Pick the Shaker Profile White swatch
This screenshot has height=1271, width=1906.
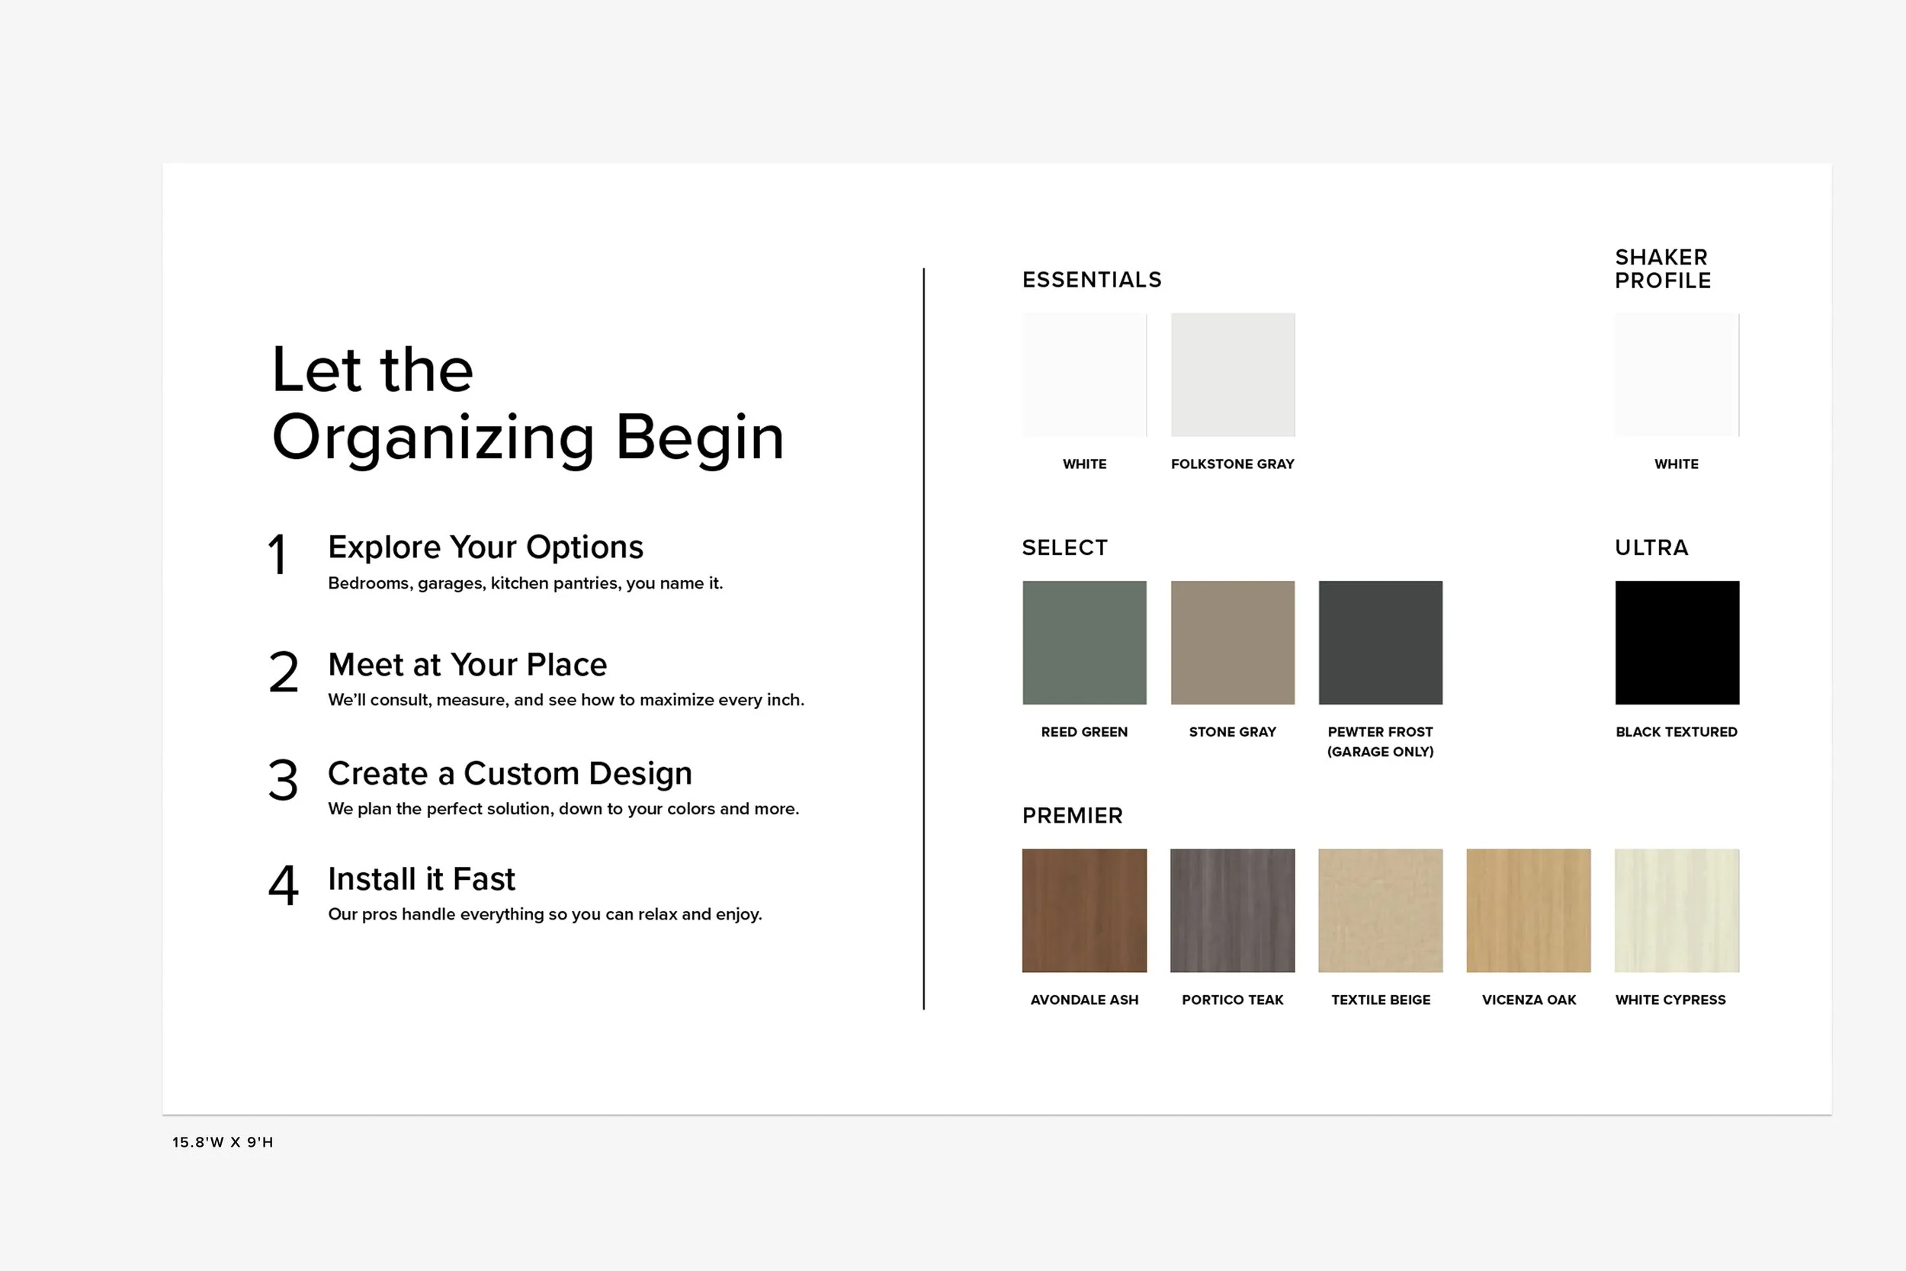click(x=1677, y=374)
